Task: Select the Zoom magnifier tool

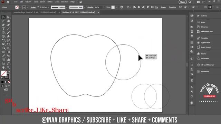Action: tap(8, 68)
